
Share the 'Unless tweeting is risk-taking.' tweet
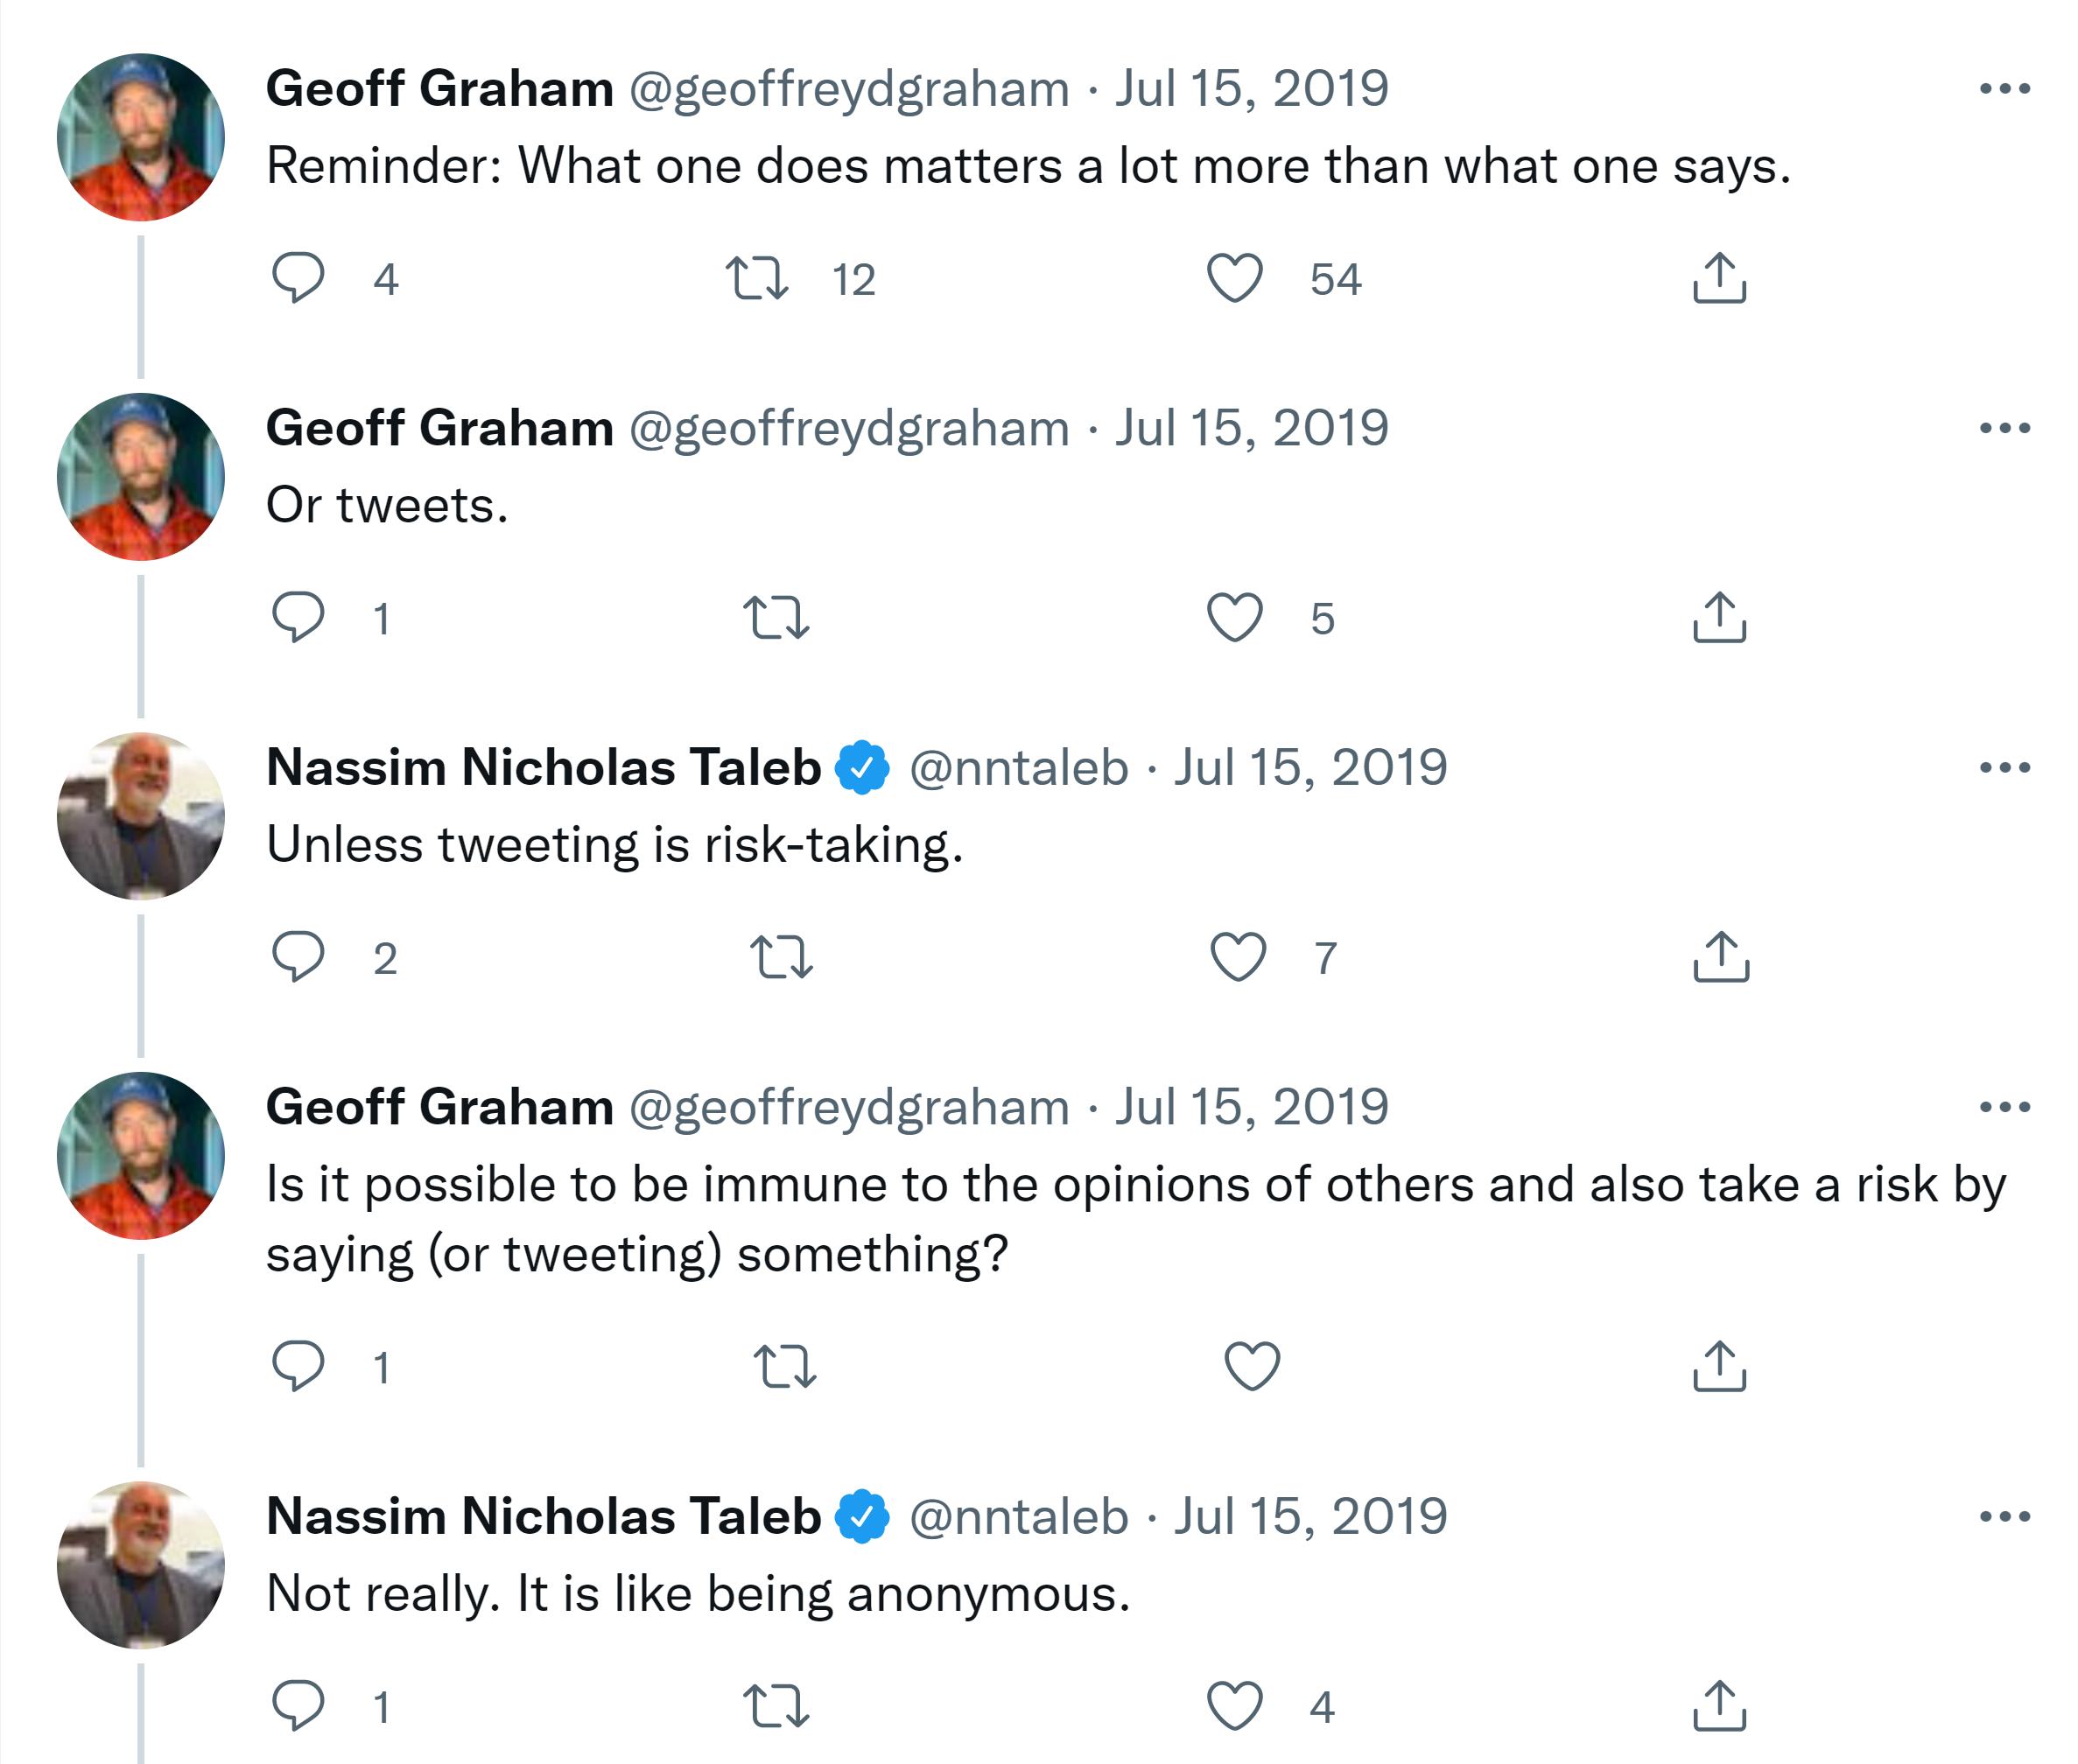coord(1721,957)
